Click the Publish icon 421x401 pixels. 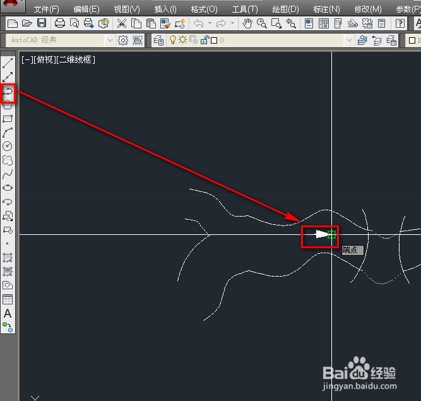coord(88,23)
